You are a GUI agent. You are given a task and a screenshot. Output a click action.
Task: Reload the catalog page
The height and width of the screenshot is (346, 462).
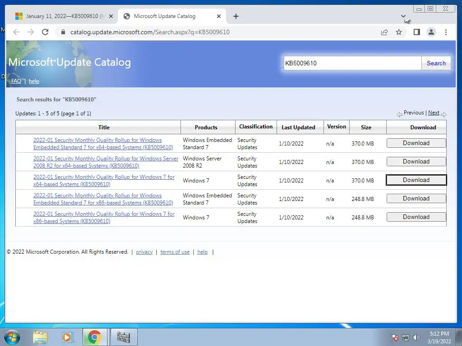[x=45, y=32]
